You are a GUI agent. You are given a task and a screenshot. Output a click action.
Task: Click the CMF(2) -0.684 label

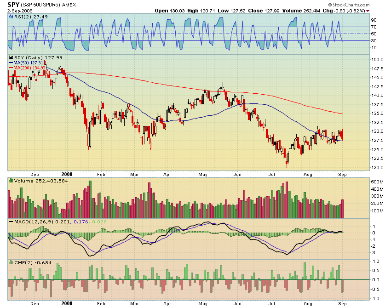pos(33,262)
